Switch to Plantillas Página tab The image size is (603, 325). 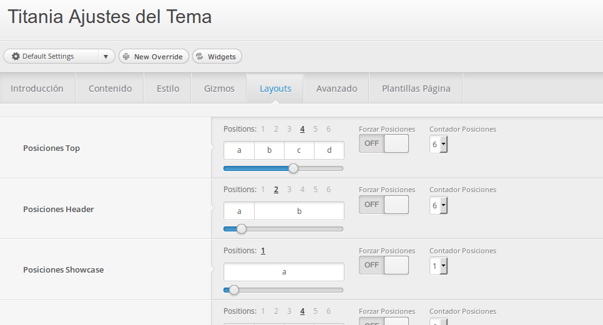[416, 89]
